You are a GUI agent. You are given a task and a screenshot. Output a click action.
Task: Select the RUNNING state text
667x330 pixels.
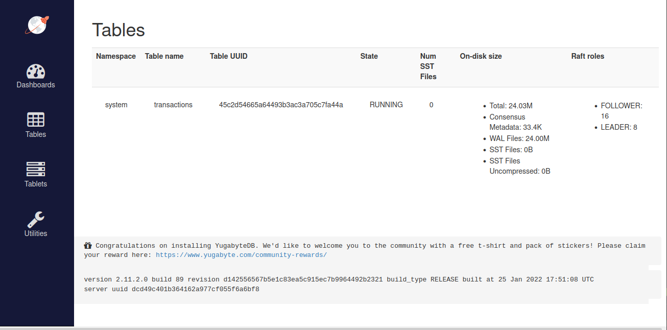coord(386,104)
